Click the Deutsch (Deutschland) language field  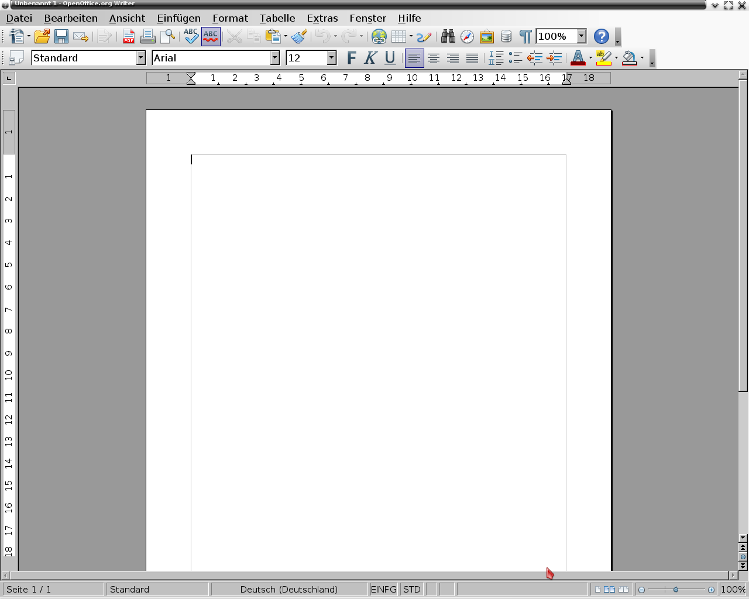point(289,589)
